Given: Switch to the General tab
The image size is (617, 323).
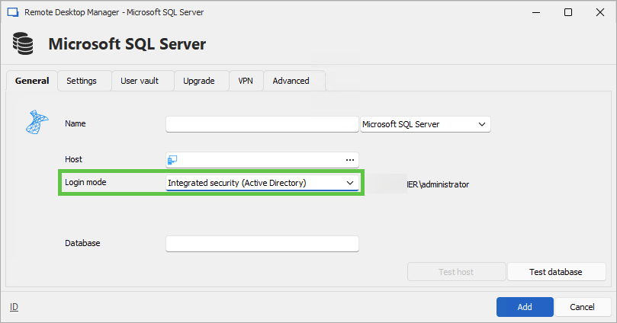Looking at the screenshot, I should click(x=32, y=81).
